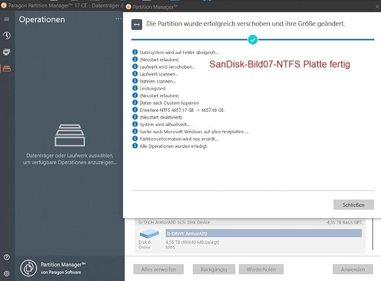The image size is (381, 281).
Task: Select log line 'Daten nach Clustern kopieren'
Action: click(169, 103)
